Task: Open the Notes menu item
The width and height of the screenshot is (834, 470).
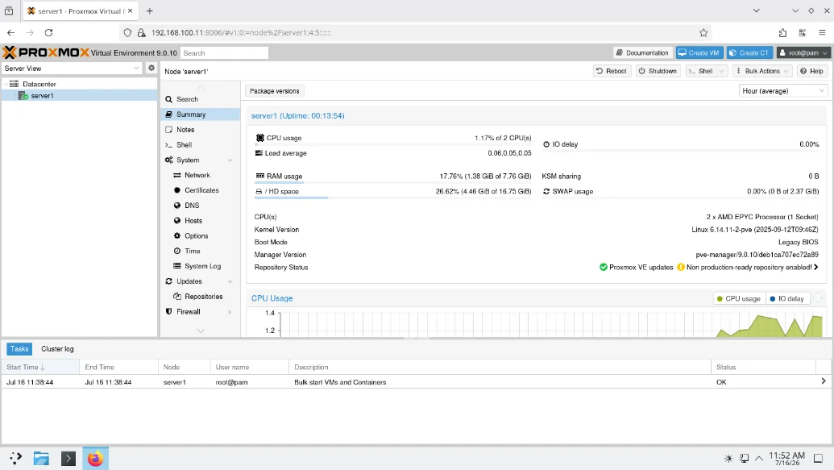Action: pos(200,129)
